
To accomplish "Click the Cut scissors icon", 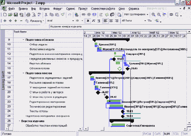I will tap(46, 15).
